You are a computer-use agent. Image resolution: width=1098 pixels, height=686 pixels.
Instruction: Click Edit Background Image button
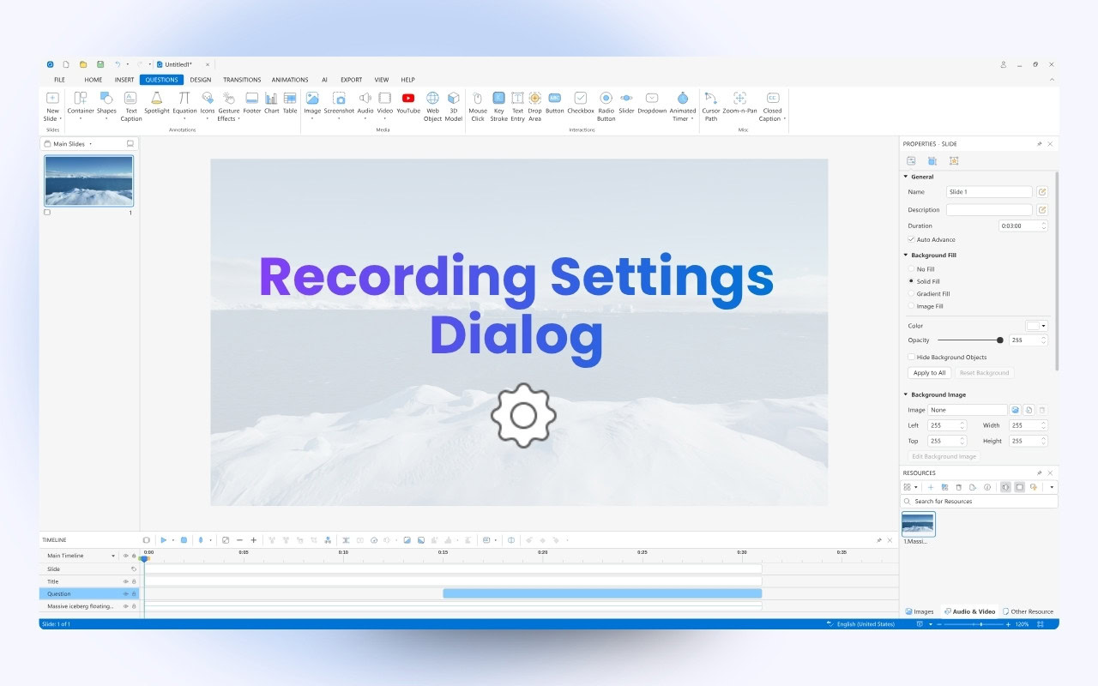[x=944, y=456]
